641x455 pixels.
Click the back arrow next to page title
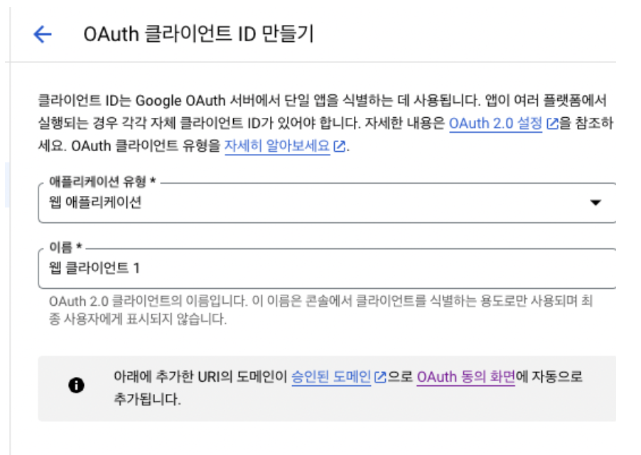(43, 34)
